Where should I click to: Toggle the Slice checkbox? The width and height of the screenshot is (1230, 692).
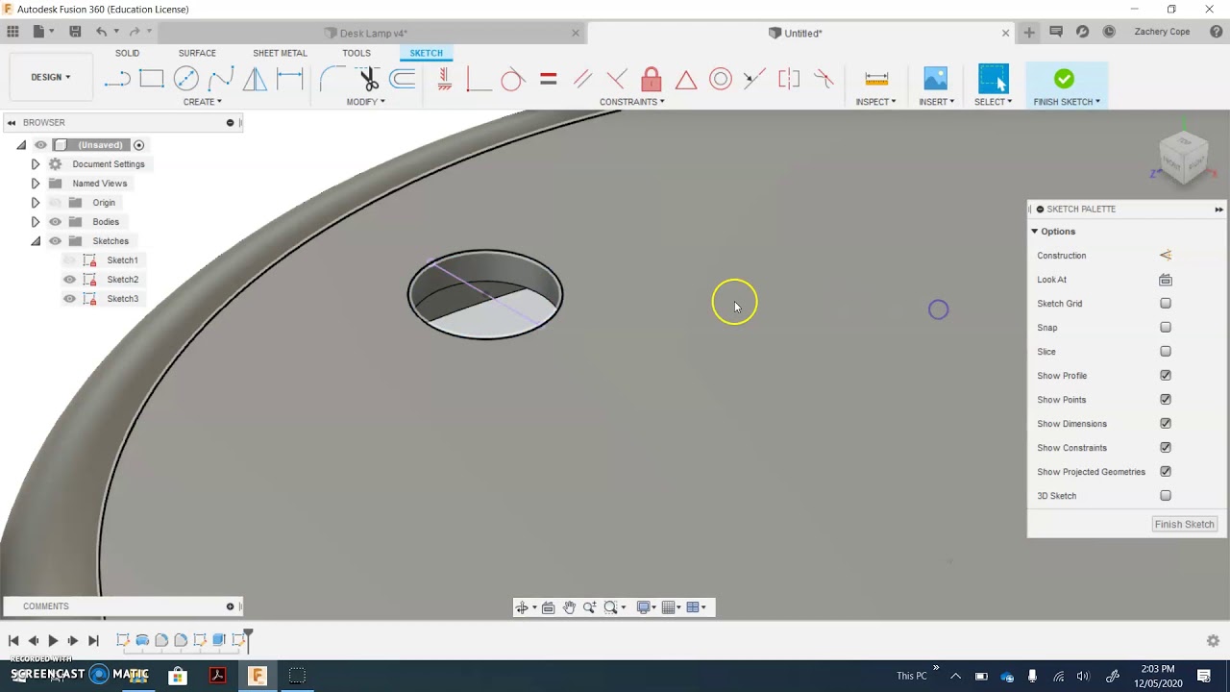tap(1166, 352)
